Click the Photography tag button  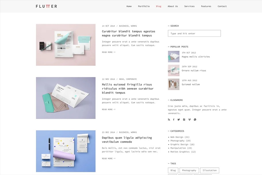189,170
